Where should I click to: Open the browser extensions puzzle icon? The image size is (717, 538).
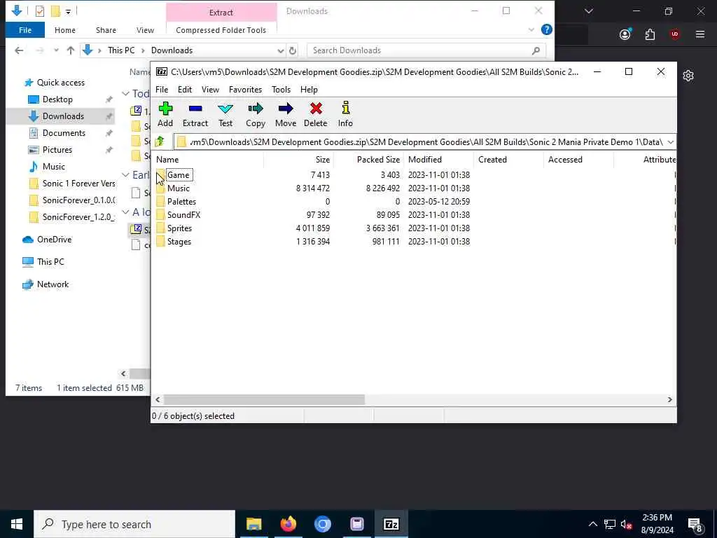coord(650,34)
